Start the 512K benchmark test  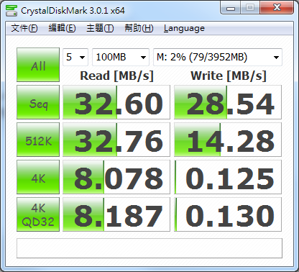38,140
